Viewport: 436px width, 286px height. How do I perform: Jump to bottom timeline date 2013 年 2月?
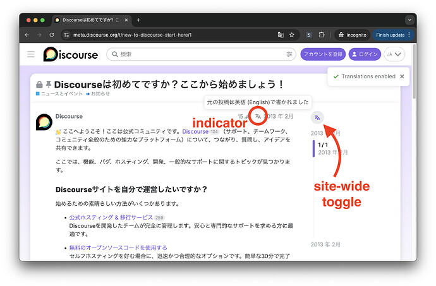point(325,244)
